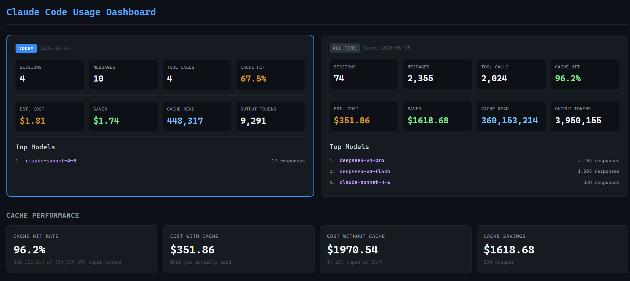The width and height of the screenshot is (630, 281).
Task: Click the "2,024" all-time tool calls value
Action: tap(494, 79)
